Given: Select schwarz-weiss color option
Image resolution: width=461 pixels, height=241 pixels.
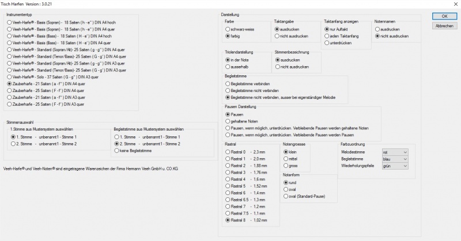Looking at the screenshot, I should 228,28.
